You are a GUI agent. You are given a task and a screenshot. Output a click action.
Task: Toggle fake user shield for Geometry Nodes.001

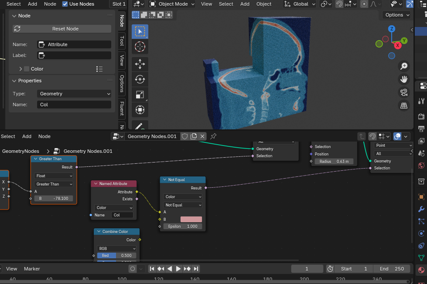pos(184,136)
